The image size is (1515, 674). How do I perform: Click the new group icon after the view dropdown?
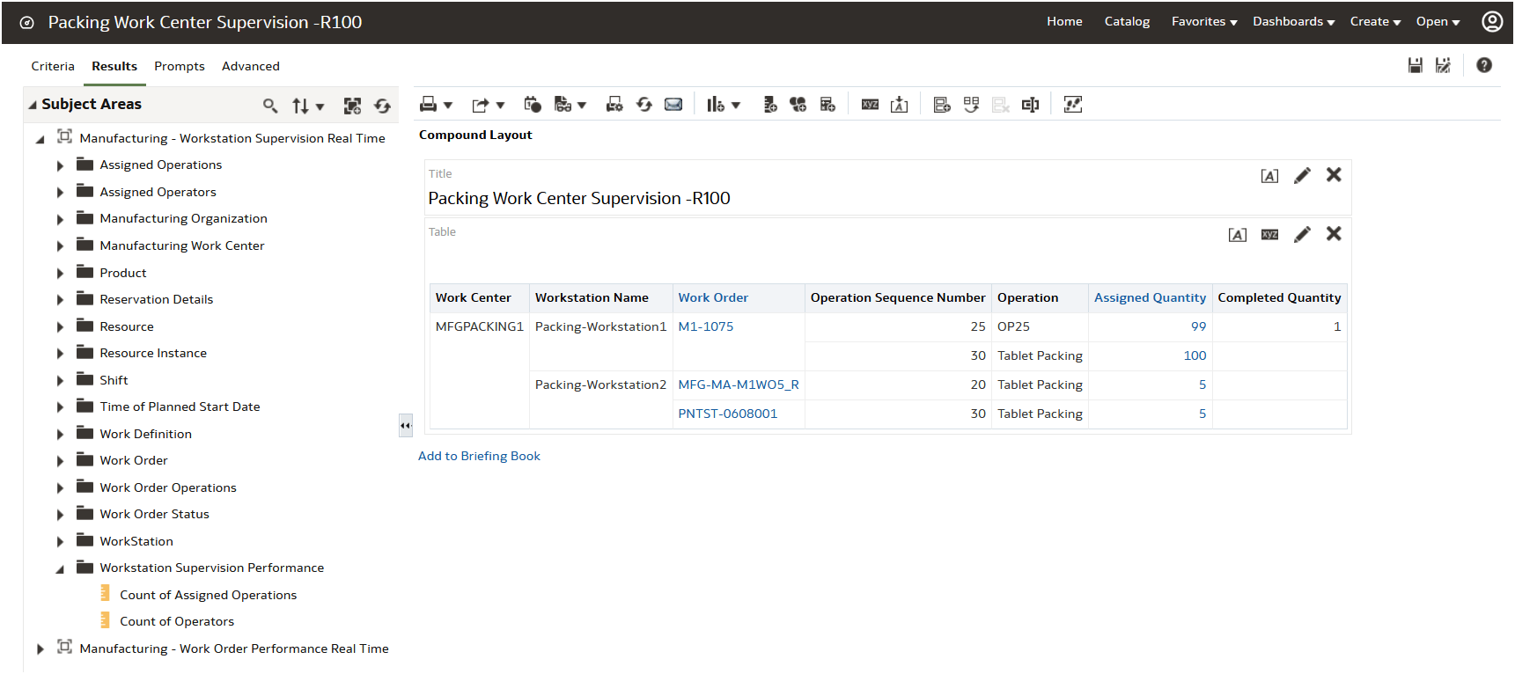(x=769, y=105)
